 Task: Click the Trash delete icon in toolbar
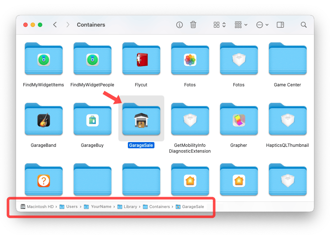(193, 25)
